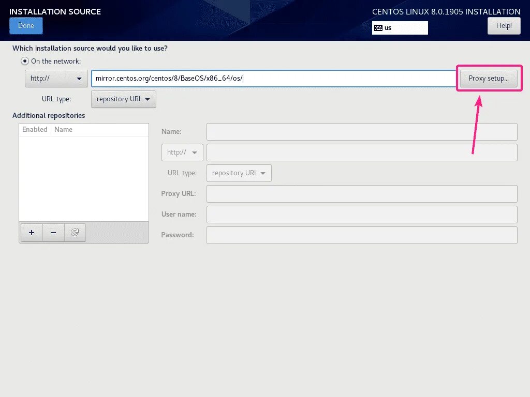Open the Help! page
The width and height of the screenshot is (530, 397).
click(x=504, y=26)
